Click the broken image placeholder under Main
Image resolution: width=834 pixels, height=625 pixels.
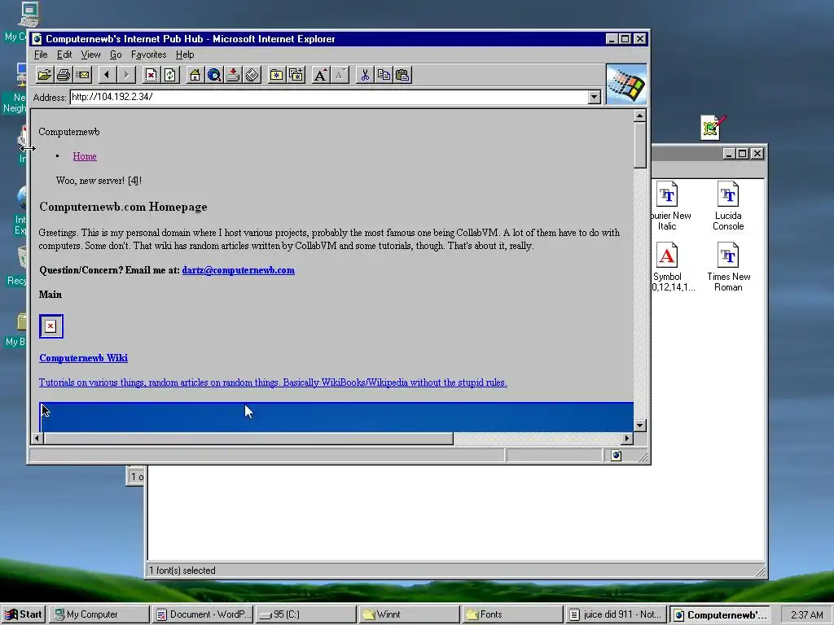[51, 326]
